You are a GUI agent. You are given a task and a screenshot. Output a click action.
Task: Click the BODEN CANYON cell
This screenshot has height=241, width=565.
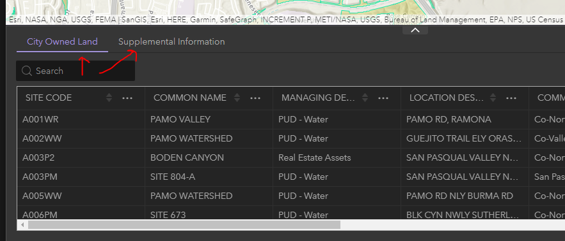point(209,157)
